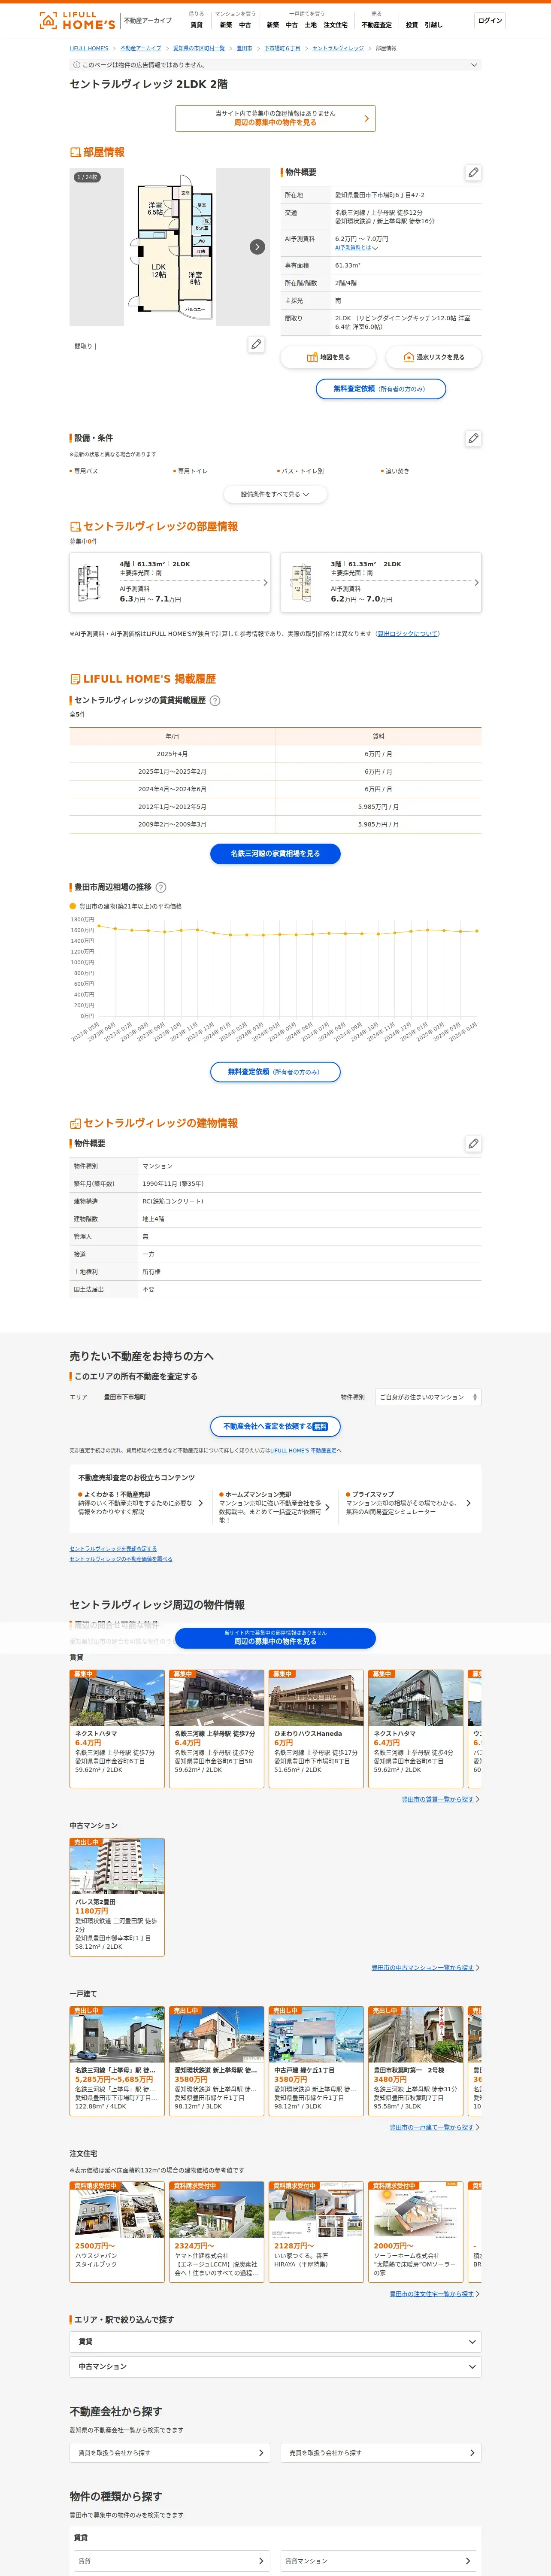Expand the advertisement notice bar chevron
551x2576 pixels.
474,65
